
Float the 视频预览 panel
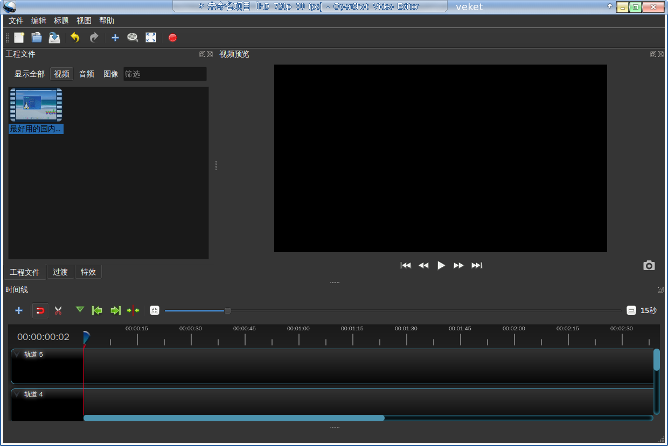tap(653, 54)
